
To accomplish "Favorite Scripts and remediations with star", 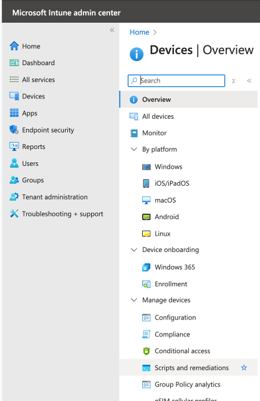I will tap(244, 368).
